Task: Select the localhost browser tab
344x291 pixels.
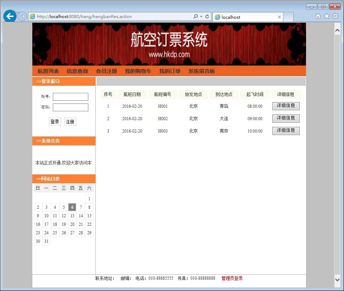Action: click(x=248, y=17)
